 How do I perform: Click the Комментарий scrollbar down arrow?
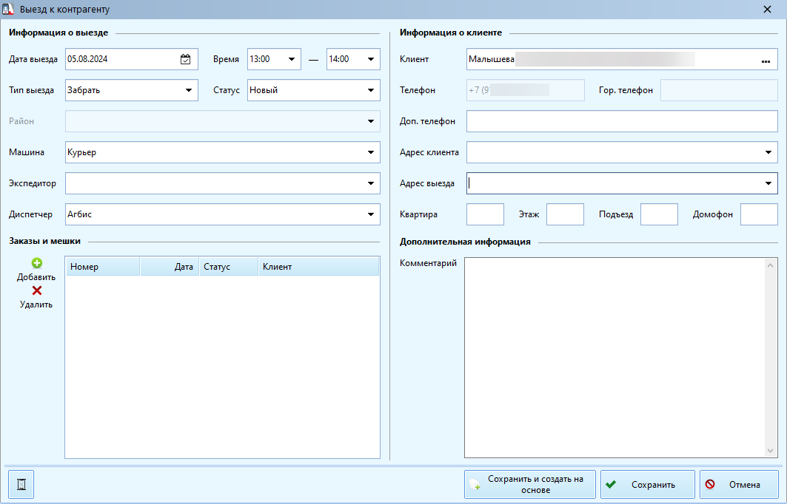(771, 451)
